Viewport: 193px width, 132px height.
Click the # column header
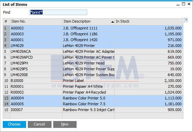point(7,22)
